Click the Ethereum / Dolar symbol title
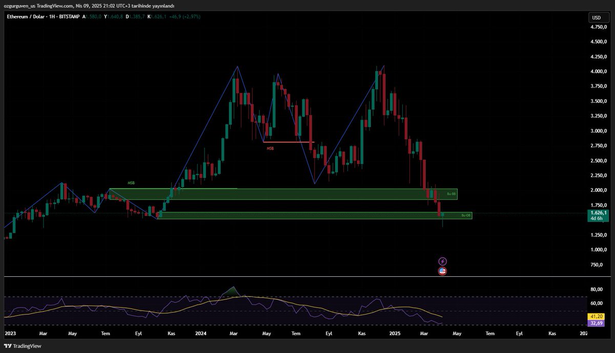This screenshot has height=353, width=615. click(25, 17)
